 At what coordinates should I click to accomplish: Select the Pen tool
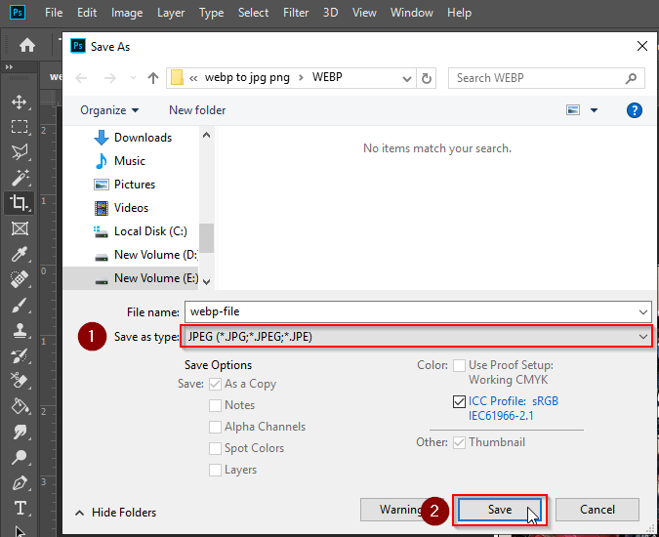pos(19,482)
